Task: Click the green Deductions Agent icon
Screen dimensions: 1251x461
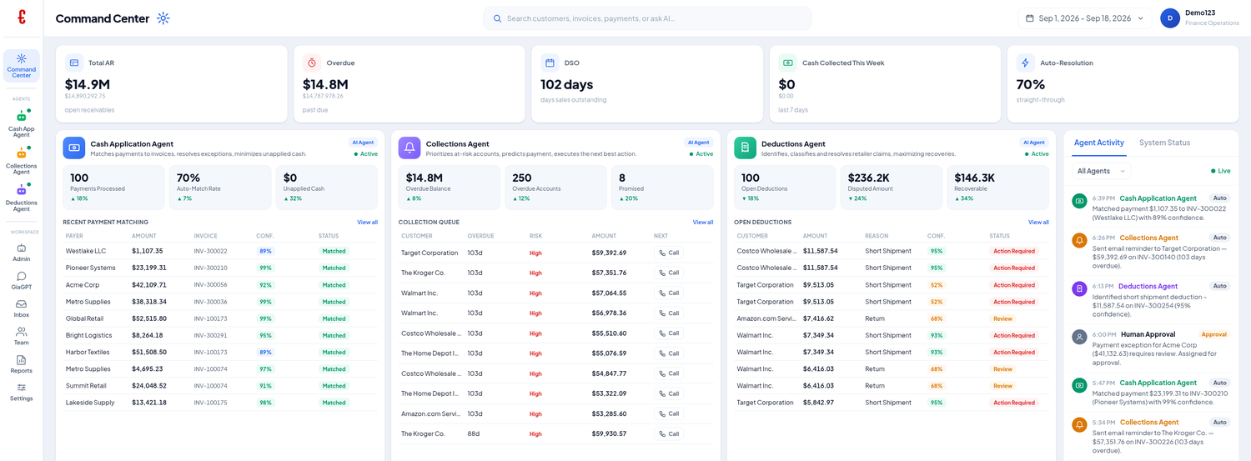Action: coord(745,148)
